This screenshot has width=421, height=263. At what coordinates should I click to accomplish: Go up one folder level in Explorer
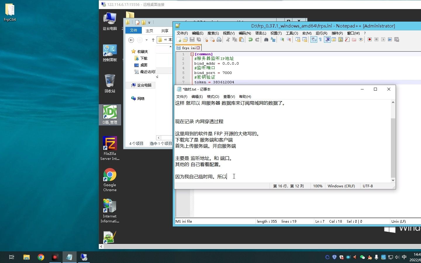coord(153,40)
